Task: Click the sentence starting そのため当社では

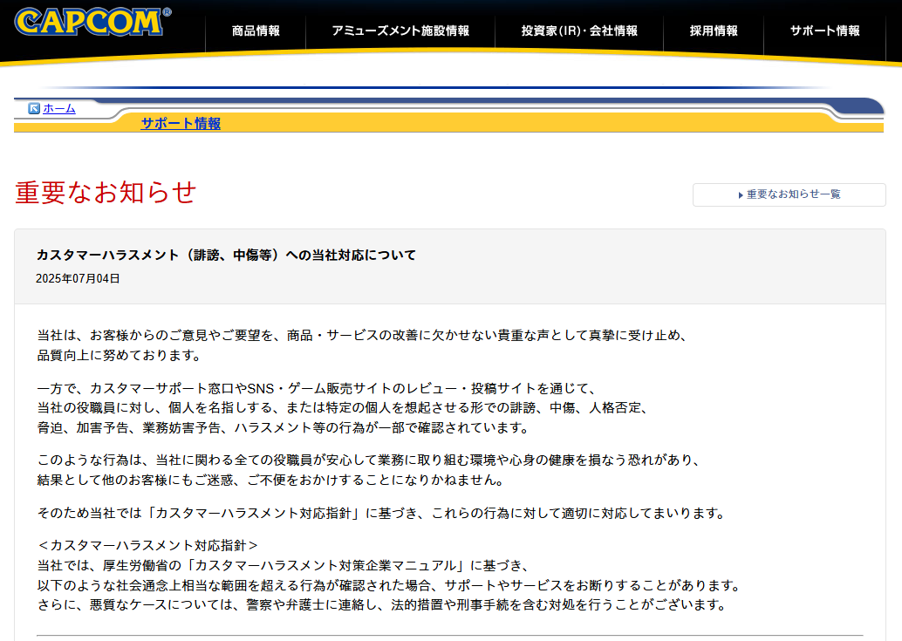Action: (x=381, y=513)
